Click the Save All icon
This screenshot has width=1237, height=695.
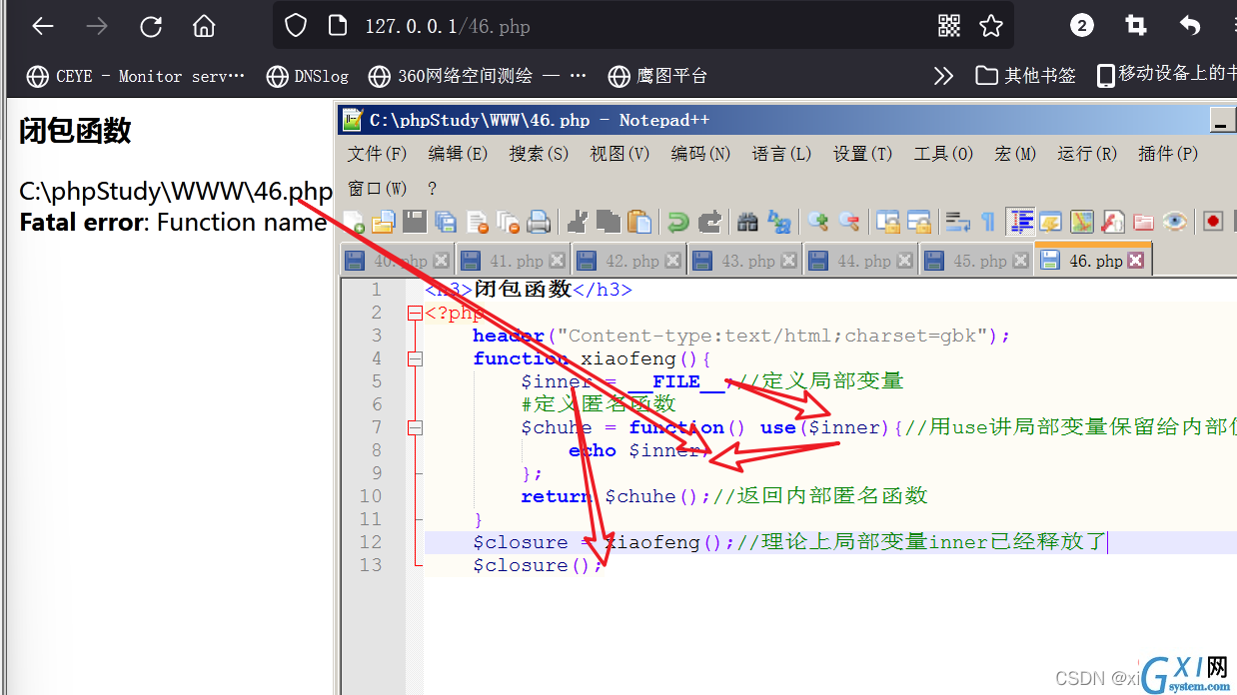tap(445, 222)
